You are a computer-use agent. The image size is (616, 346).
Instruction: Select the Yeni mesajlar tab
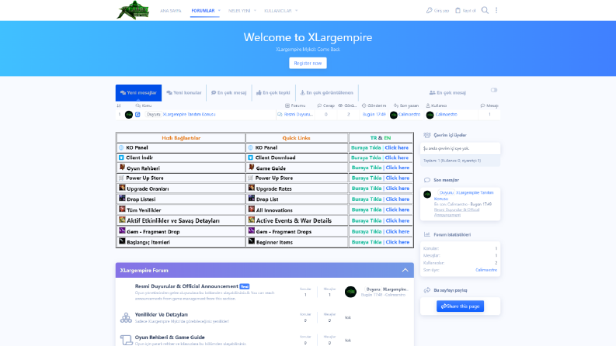coord(138,92)
